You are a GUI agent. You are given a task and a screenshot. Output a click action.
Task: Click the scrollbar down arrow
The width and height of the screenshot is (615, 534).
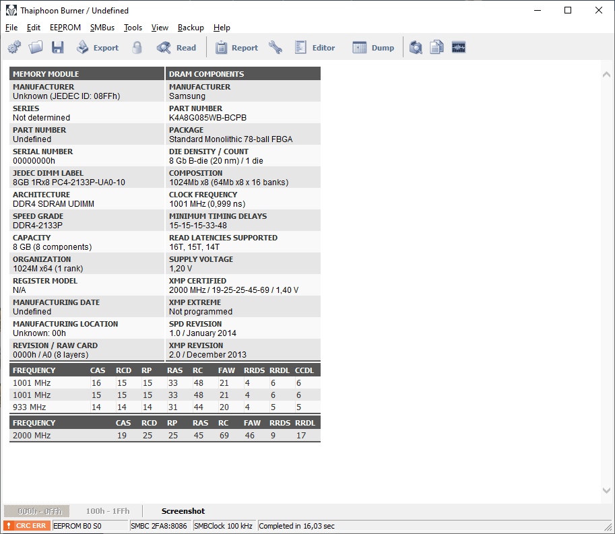click(x=606, y=490)
